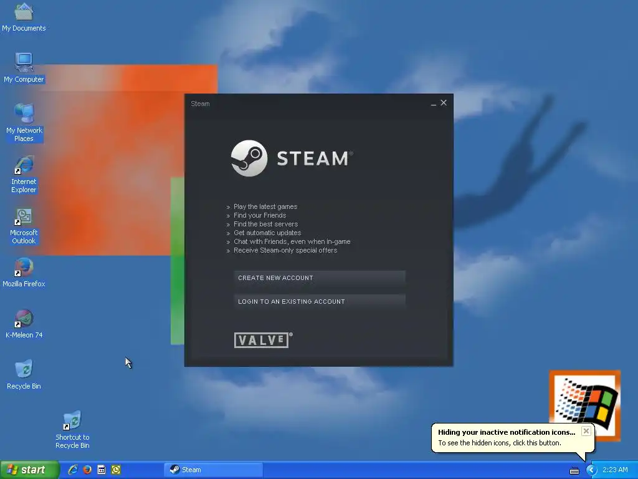The width and height of the screenshot is (638, 479).
Task: Launch Firefox from quick launch bar
Action: [87, 470]
